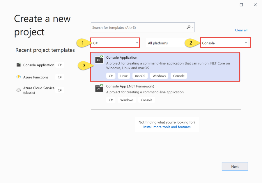Click the search magnifier icon
The height and width of the screenshot is (183, 262).
[188, 27]
